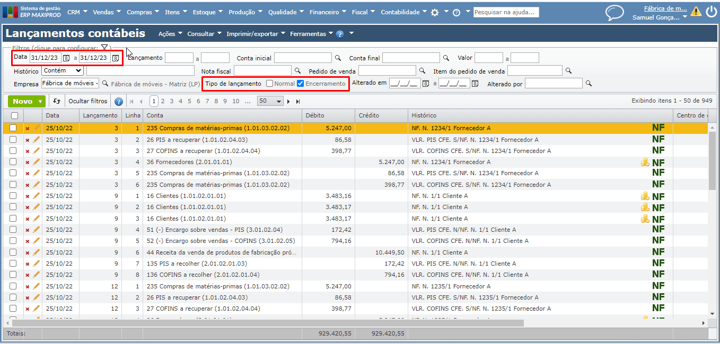Click the Pesquisar na ajuda search field
This screenshot has height=344, width=720.
(506, 12)
